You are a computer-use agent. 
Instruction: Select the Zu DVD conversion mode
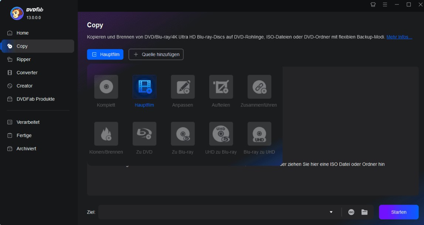click(x=145, y=134)
